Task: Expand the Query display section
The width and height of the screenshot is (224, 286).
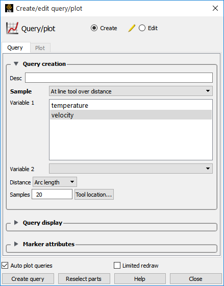Action: pyautogui.click(x=16, y=223)
